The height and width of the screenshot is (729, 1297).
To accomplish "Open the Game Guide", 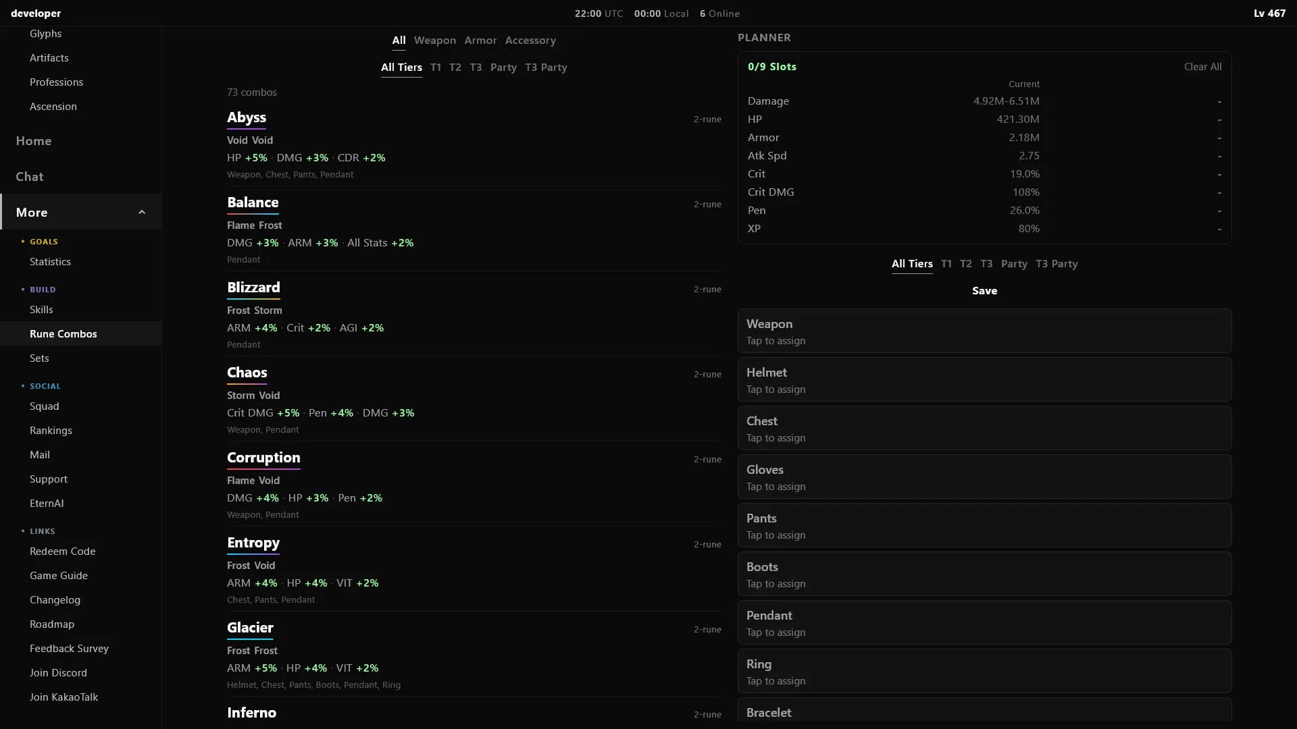I will coord(58,576).
